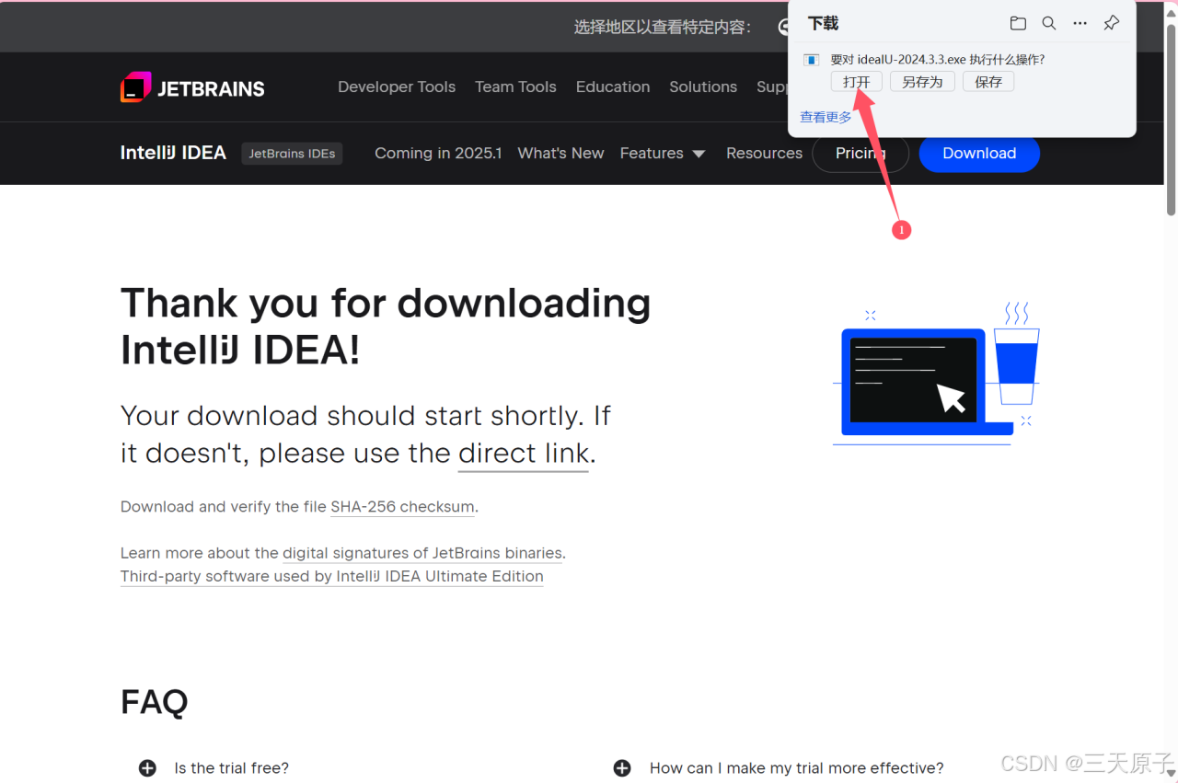Click the idealU-2024.3.3.exe file icon
1178x783 pixels.
pyautogui.click(x=811, y=60)
